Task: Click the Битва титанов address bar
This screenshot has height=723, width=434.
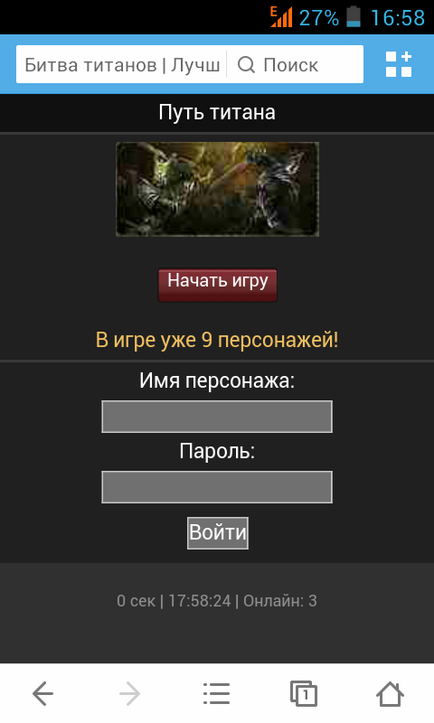Action: [122, 64]
